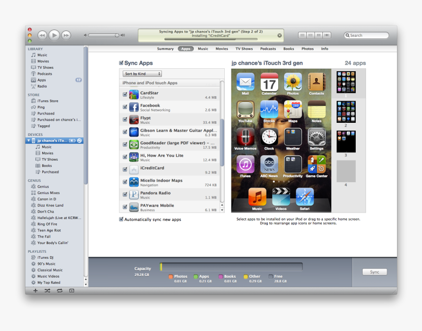Click the Search field
The height and width of the screenshot is (331, 422).
pos(366,35)
